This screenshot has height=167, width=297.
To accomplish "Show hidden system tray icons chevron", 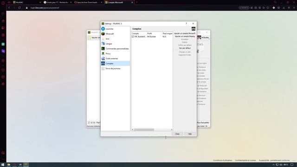I will 273,165.
